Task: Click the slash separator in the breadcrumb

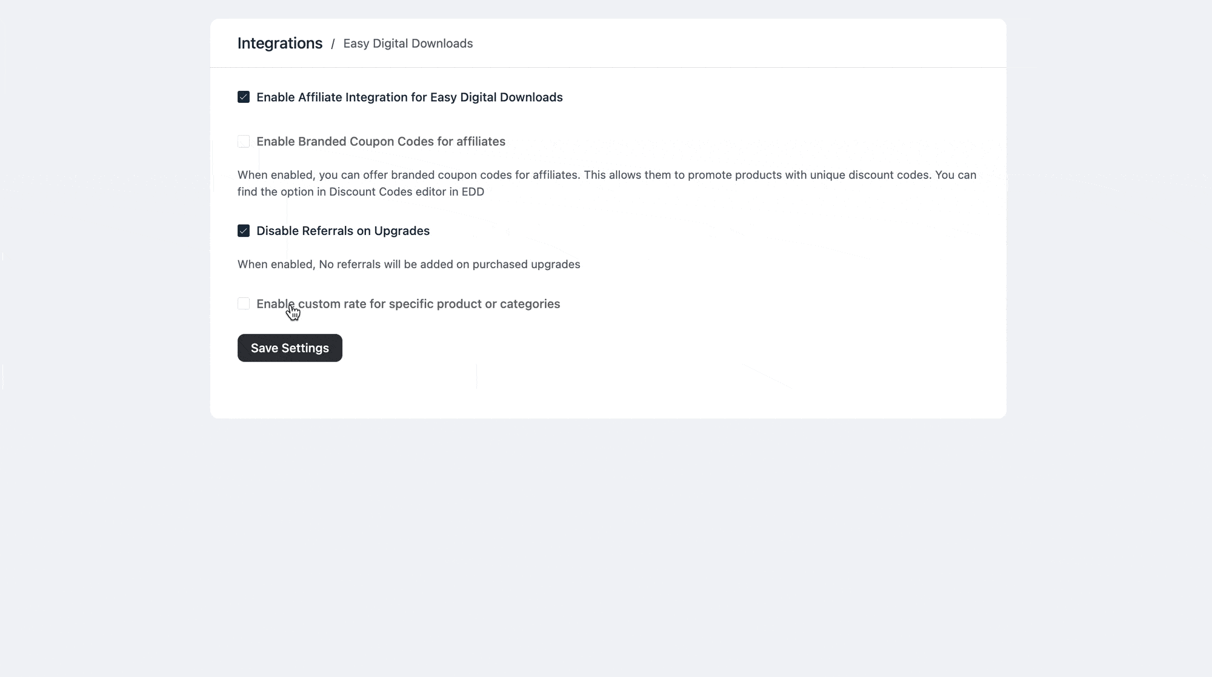Action: point(333,44)
